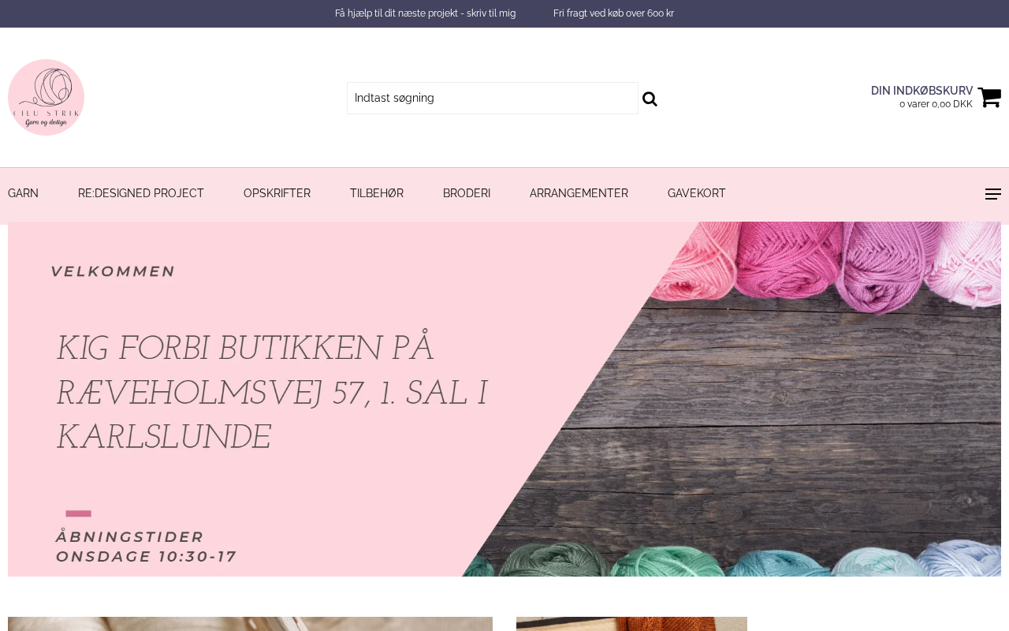Click the search magnifier icon
The image size is (1009, 631).
(x=650, y=99)
